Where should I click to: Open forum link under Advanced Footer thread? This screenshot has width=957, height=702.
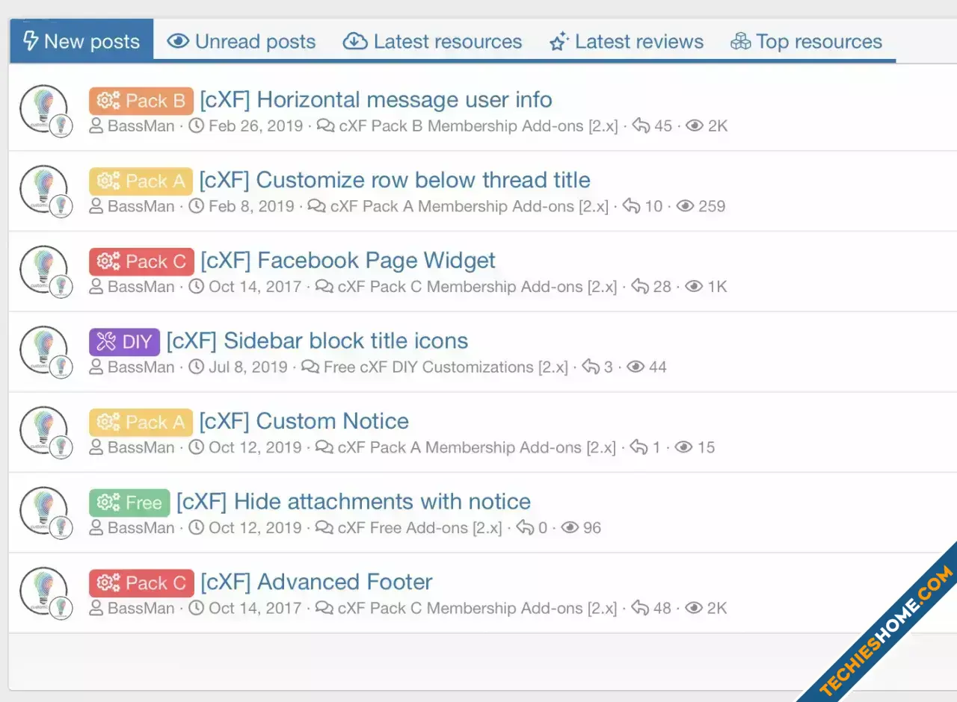(x=477, y=608)
